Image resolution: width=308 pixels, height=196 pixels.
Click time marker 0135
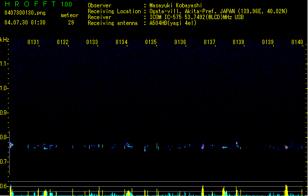point(151,42)
